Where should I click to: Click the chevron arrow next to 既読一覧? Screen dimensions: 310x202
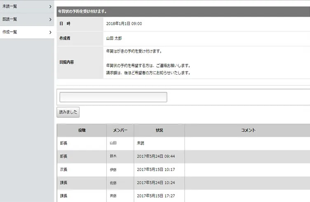click(x=50, y=19)
